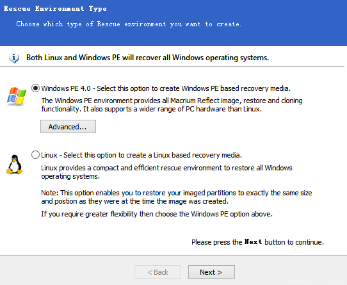Click the Windows flag logo icon
347x285 pixels.
click(17, 96)
